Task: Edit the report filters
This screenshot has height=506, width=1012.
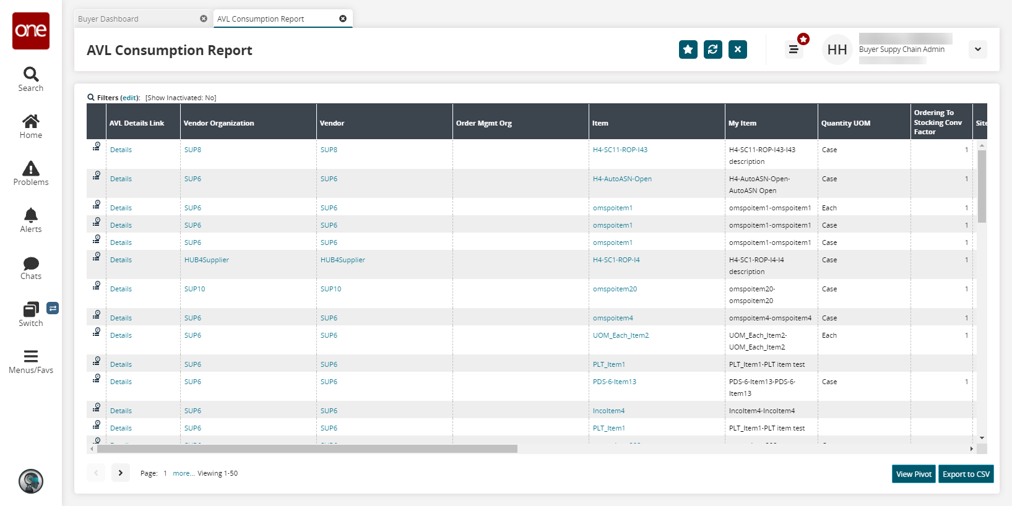Action: click(129, 98)
